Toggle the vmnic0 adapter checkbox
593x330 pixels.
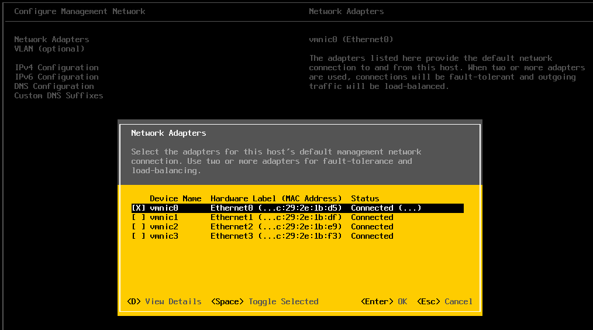click(138, 208)
